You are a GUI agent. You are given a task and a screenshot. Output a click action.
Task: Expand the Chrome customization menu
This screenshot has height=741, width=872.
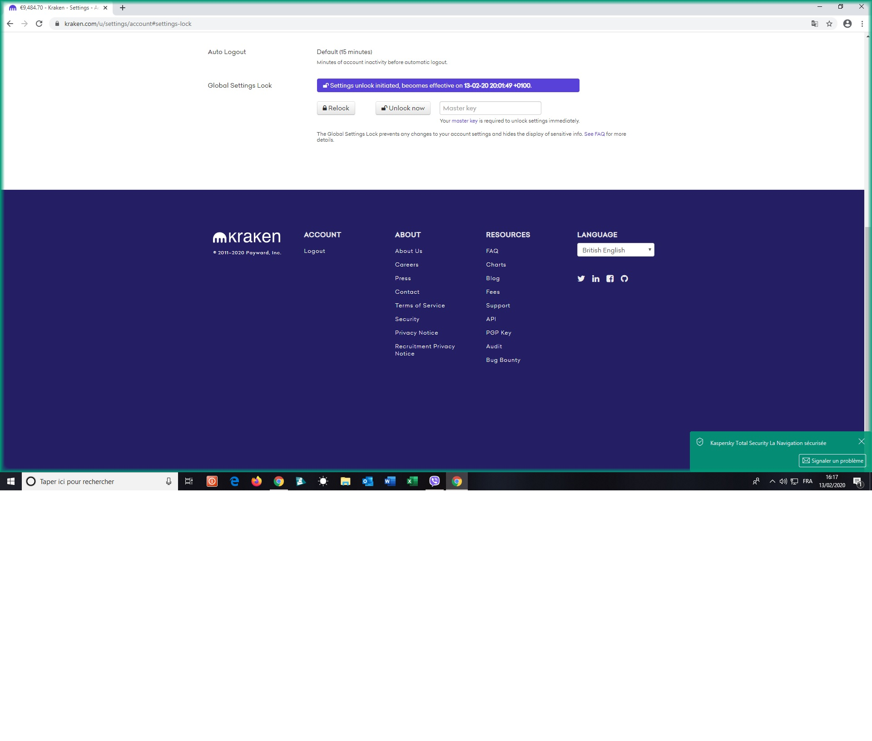(862, 24)
